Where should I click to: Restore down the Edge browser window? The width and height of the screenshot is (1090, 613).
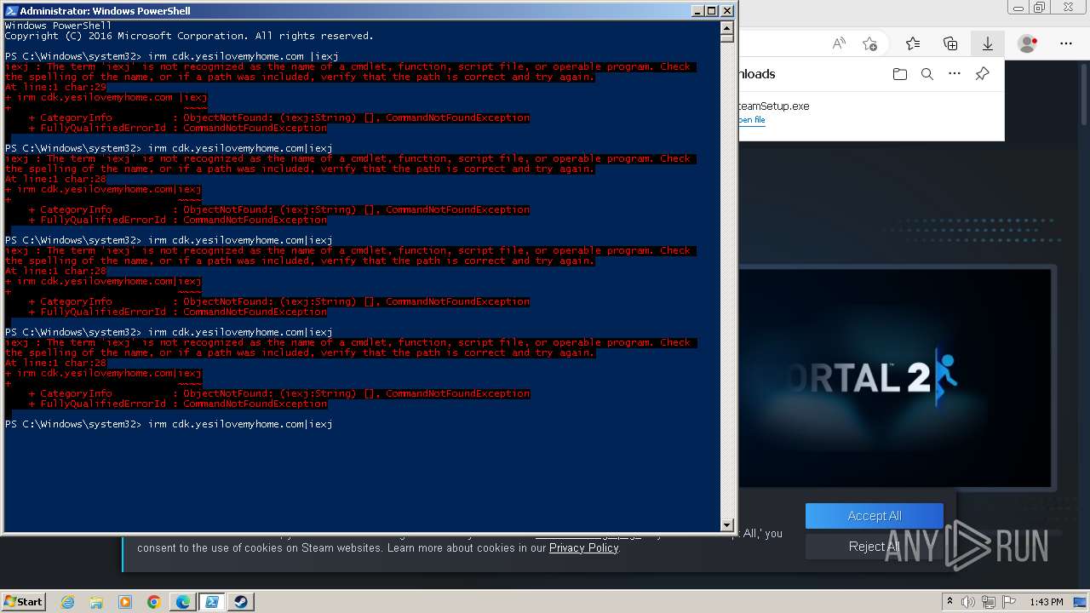click(1040, 8)
